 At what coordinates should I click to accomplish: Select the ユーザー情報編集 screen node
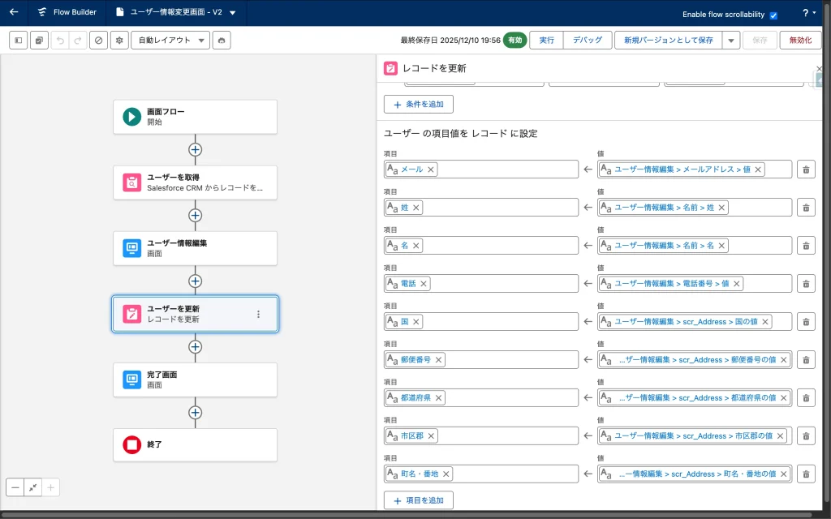click(x=195, y=248)
